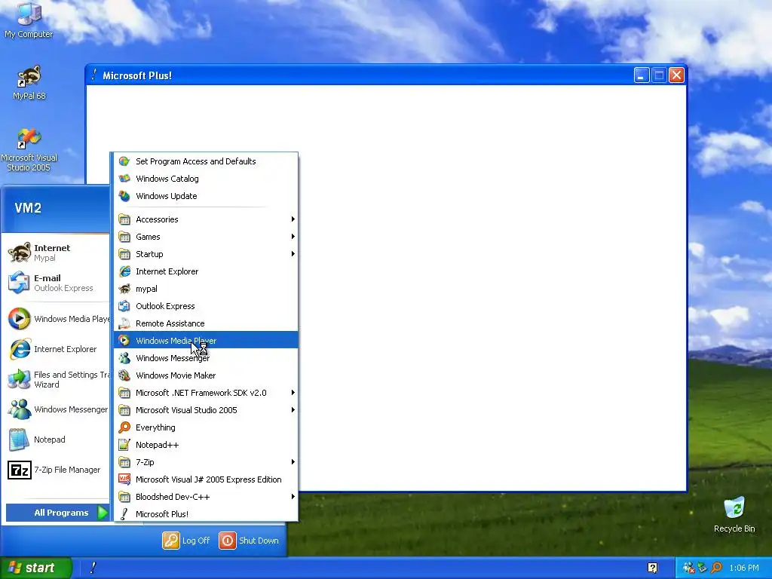Viewport: 772px width, 579px height.
Task: Click Windows Messenger icon in programs list
Action: click(124, 358)
